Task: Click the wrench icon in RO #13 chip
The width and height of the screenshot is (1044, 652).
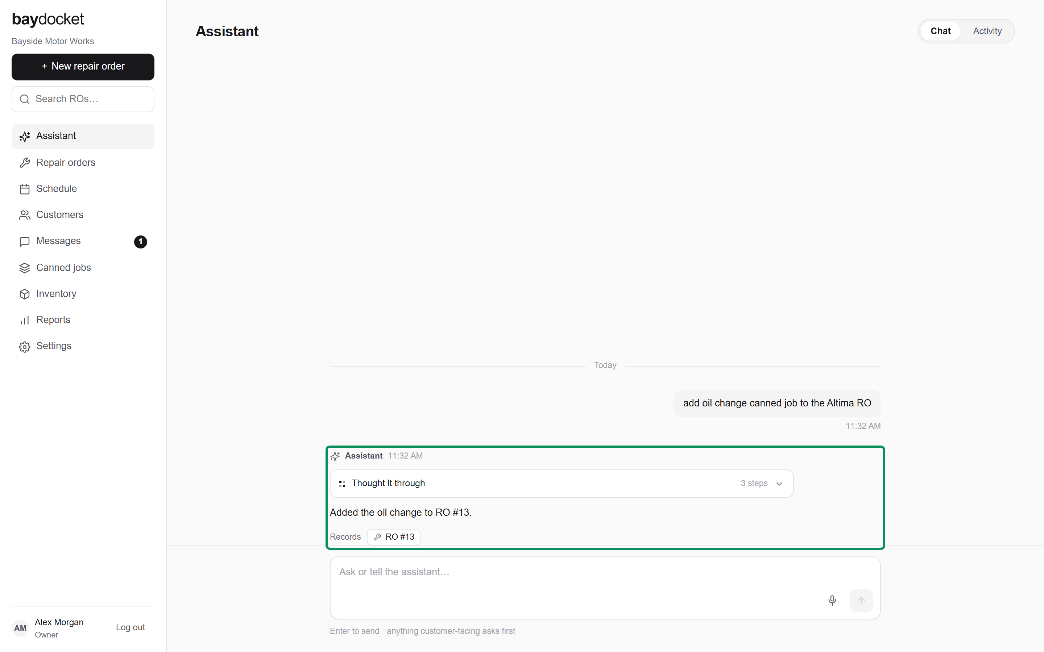Action: click(377, 537)
